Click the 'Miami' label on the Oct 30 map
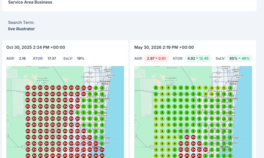The image size is (264, 158). pyautogui.click(x=97, y=147)
